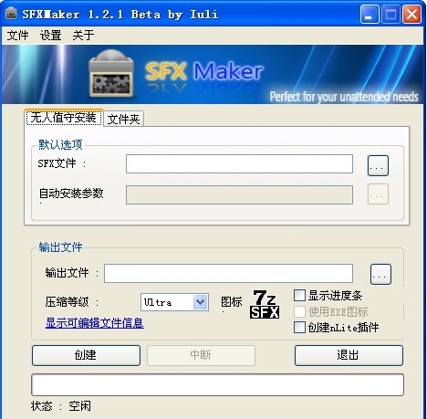The height and width of the screenshot is (419, 427).
Task: Click the 创建 button
Action: pos(86,355)
